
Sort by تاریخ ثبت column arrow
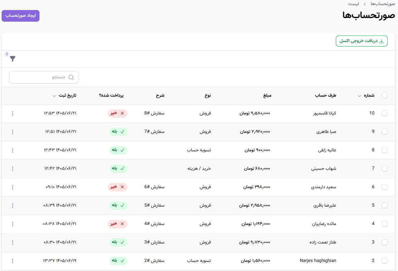point(54,96)
